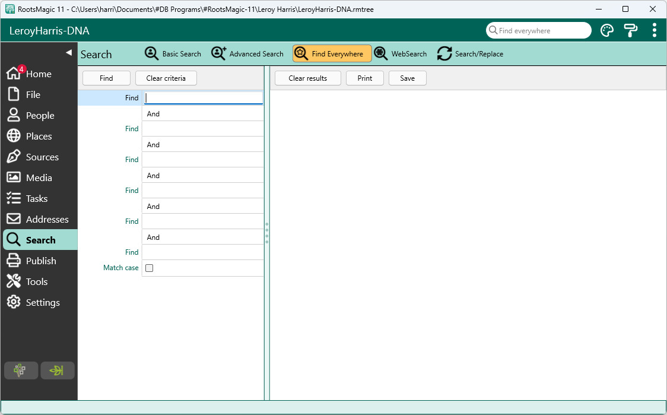Click the sixth Find criteria field

pos(203,252)
